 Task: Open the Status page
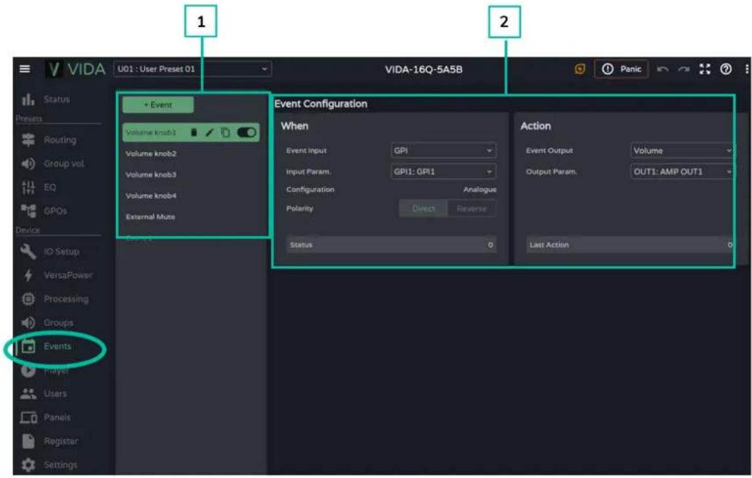46,99
